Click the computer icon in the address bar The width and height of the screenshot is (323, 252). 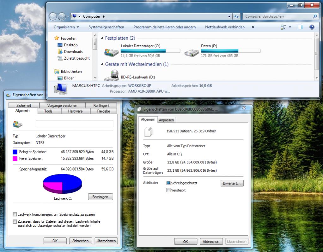point(74,16)
